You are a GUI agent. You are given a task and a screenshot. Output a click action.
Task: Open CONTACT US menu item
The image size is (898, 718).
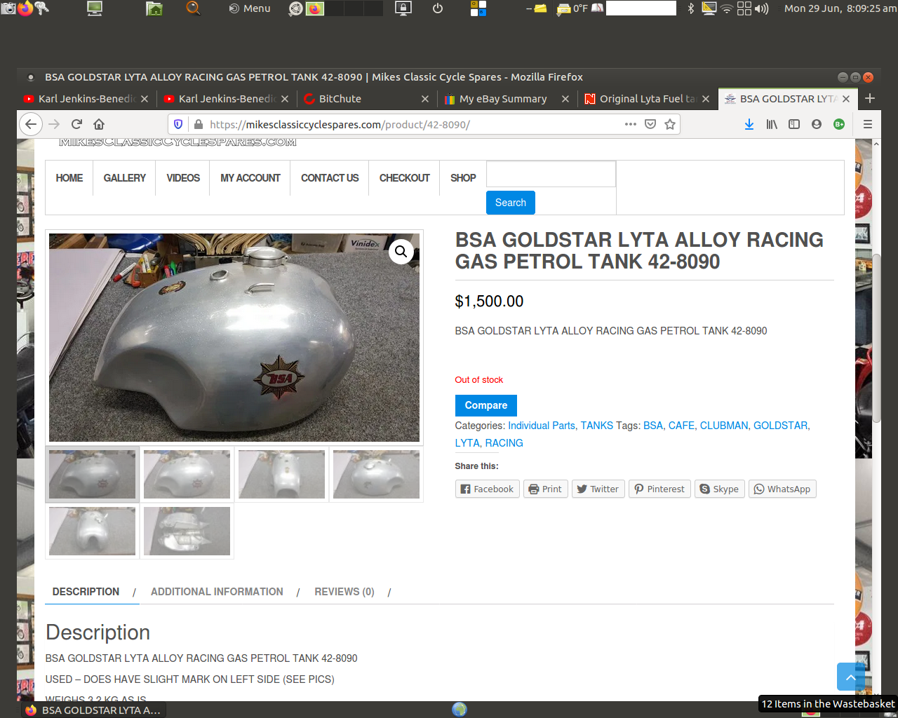click(330, 178)
